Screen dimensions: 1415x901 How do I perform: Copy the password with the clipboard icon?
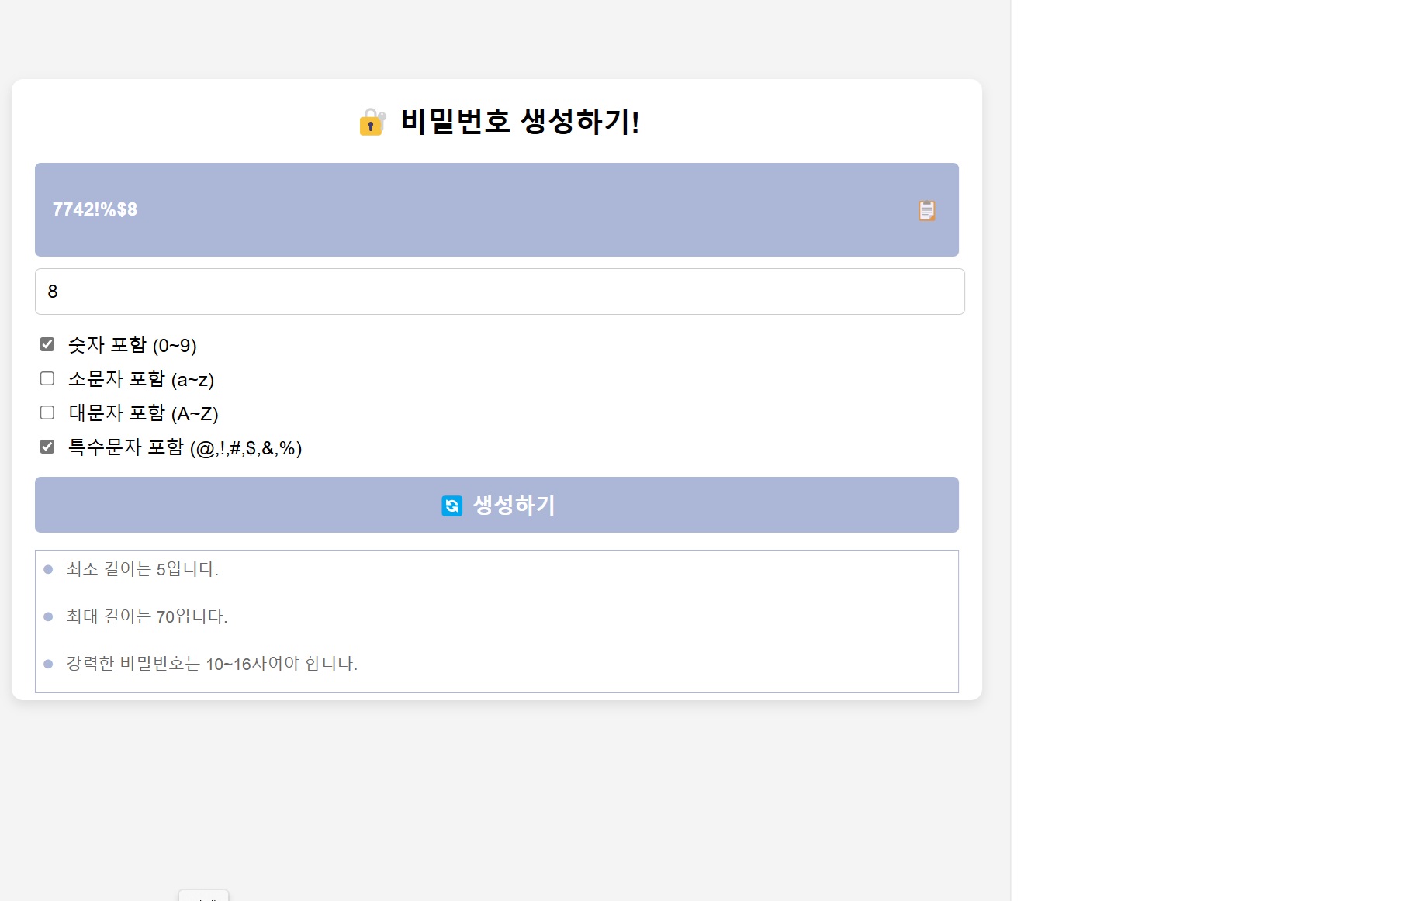point(926,211)
